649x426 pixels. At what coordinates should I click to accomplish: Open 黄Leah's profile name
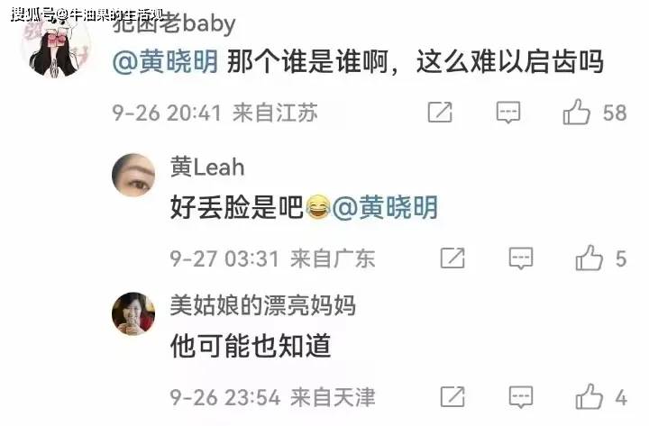207,168
